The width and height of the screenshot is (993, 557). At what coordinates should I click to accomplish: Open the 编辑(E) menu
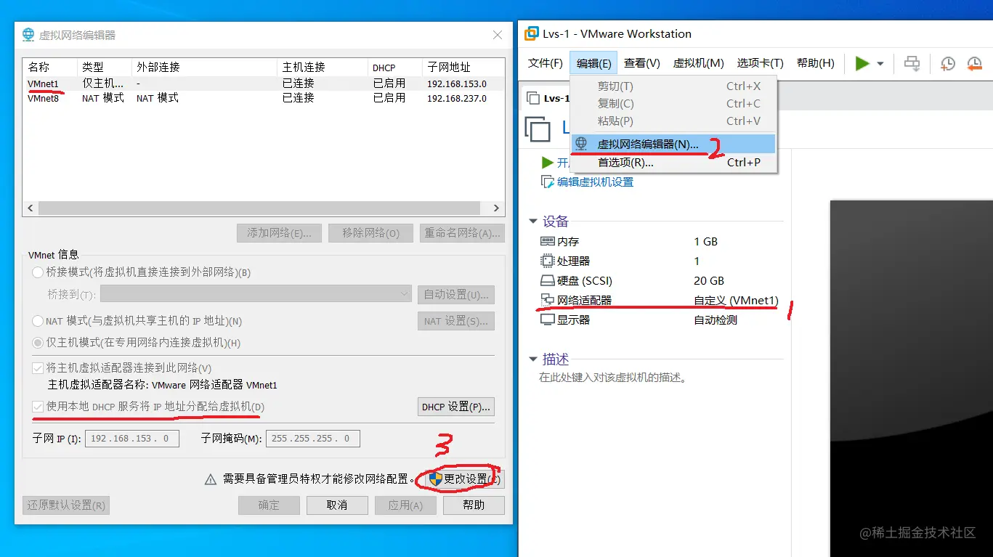click(x=594, y=63)
